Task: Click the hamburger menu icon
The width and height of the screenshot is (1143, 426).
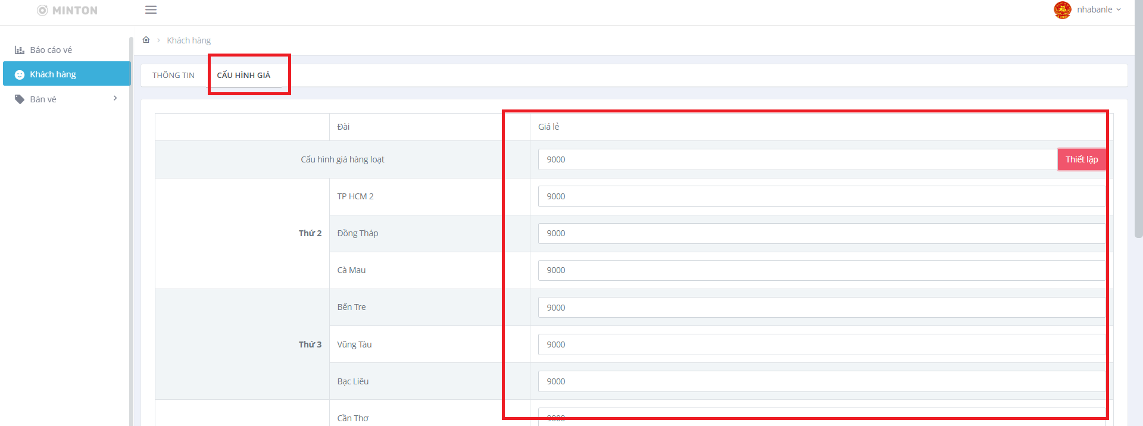Action: tap(151, 10)
